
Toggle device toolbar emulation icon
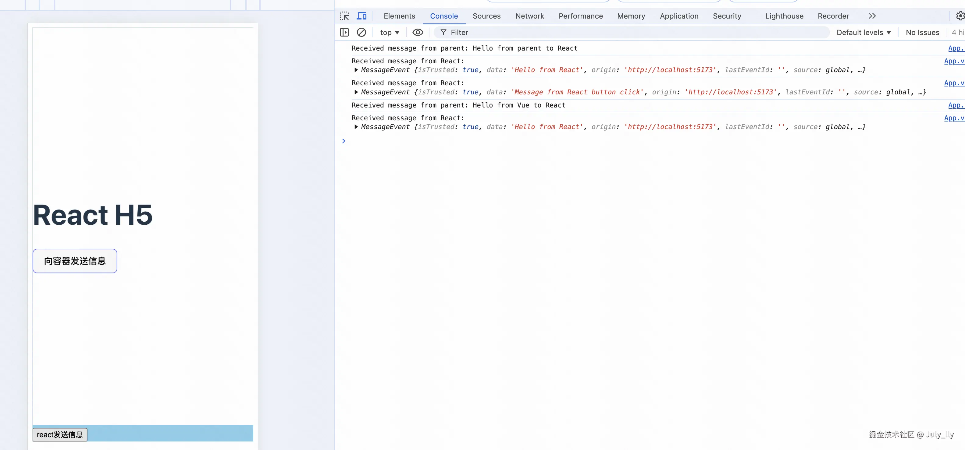click(361, 16)
